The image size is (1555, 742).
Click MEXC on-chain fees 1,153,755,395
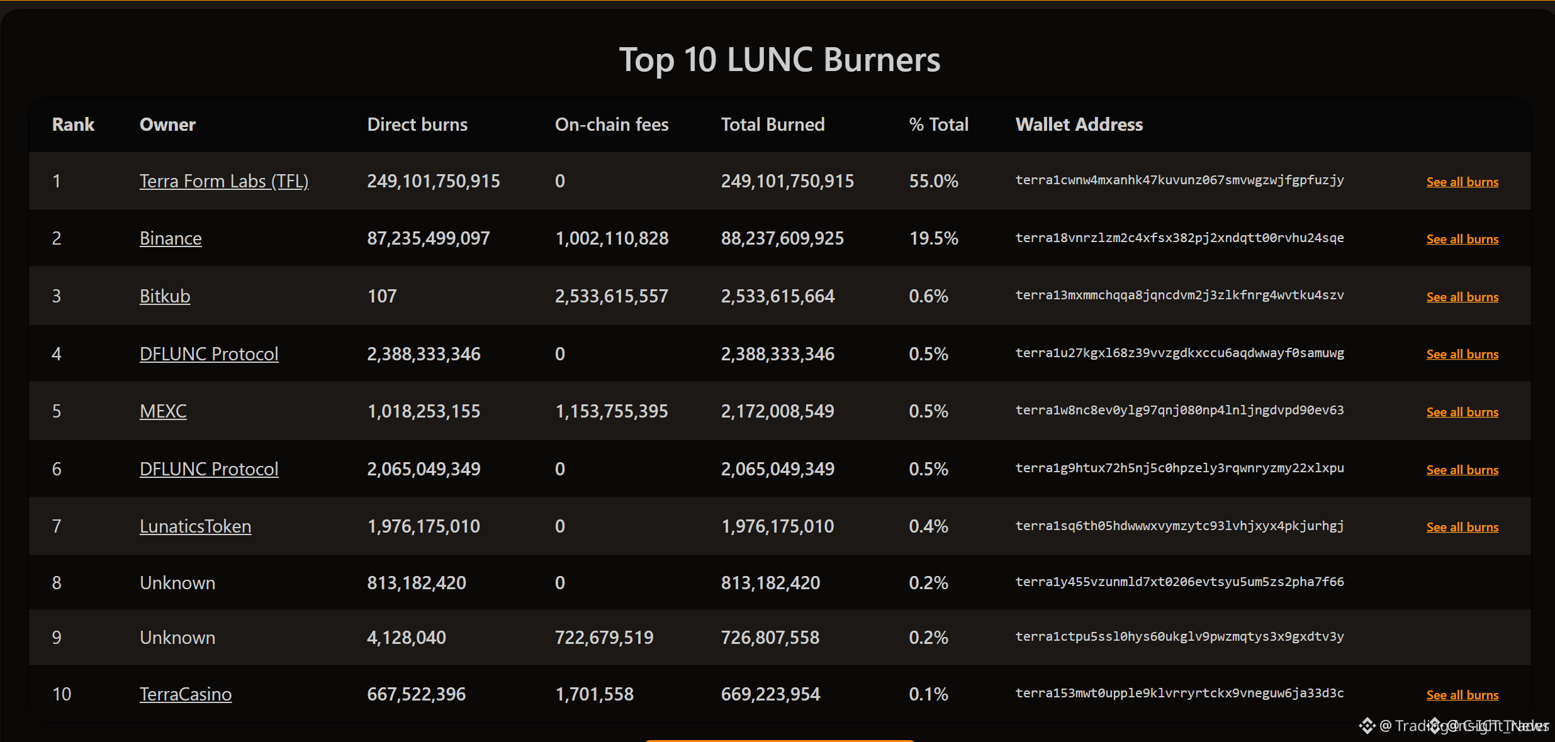coord(612,411)
